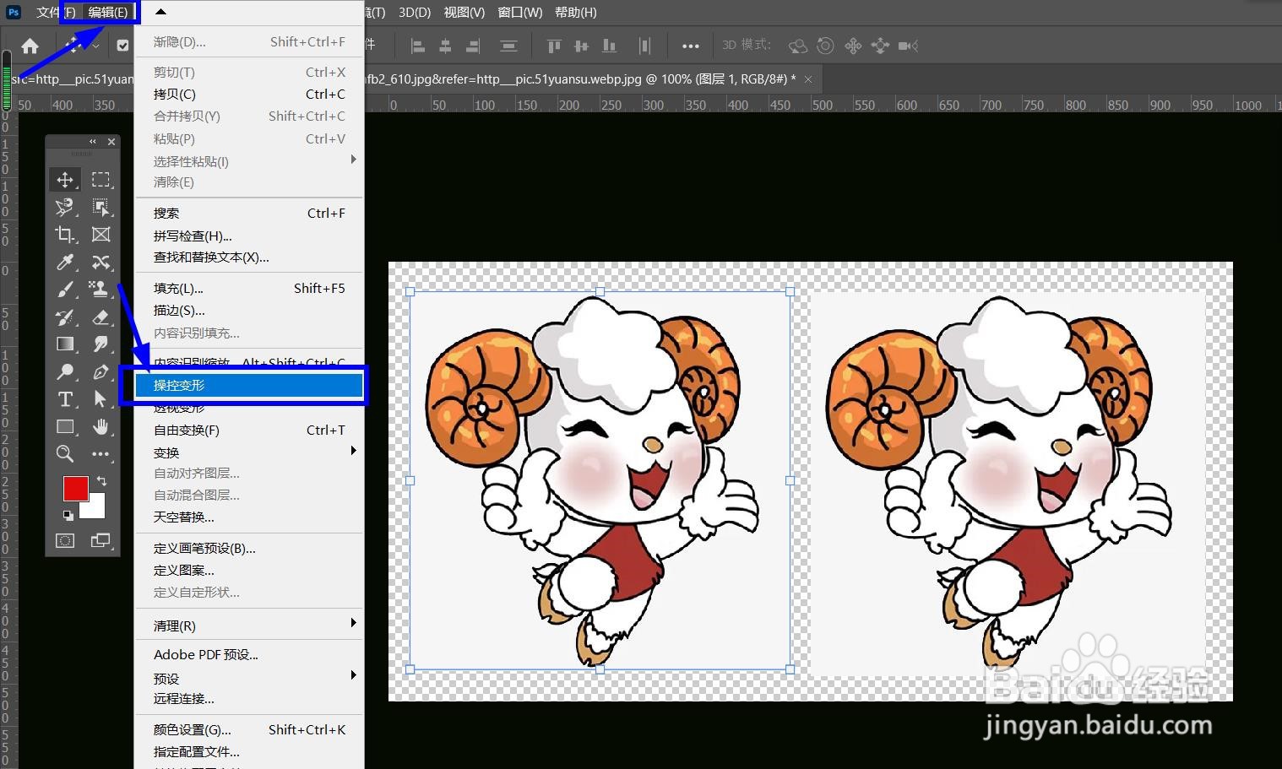The image size is (1282, 769).
Task: Select the Frame tool
Action: pyautogui.click(x=101, y=235)
